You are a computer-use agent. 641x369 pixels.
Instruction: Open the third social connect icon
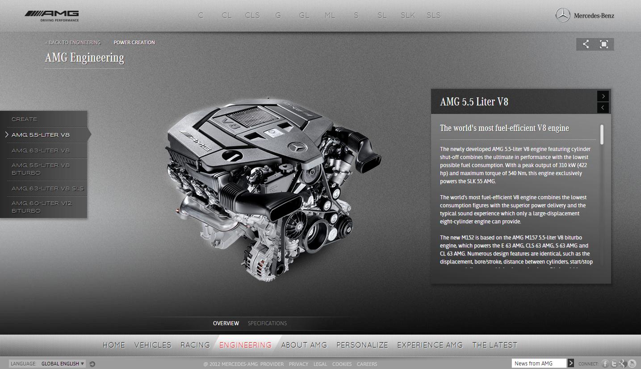pyautogui.click(x=623, y=364)
